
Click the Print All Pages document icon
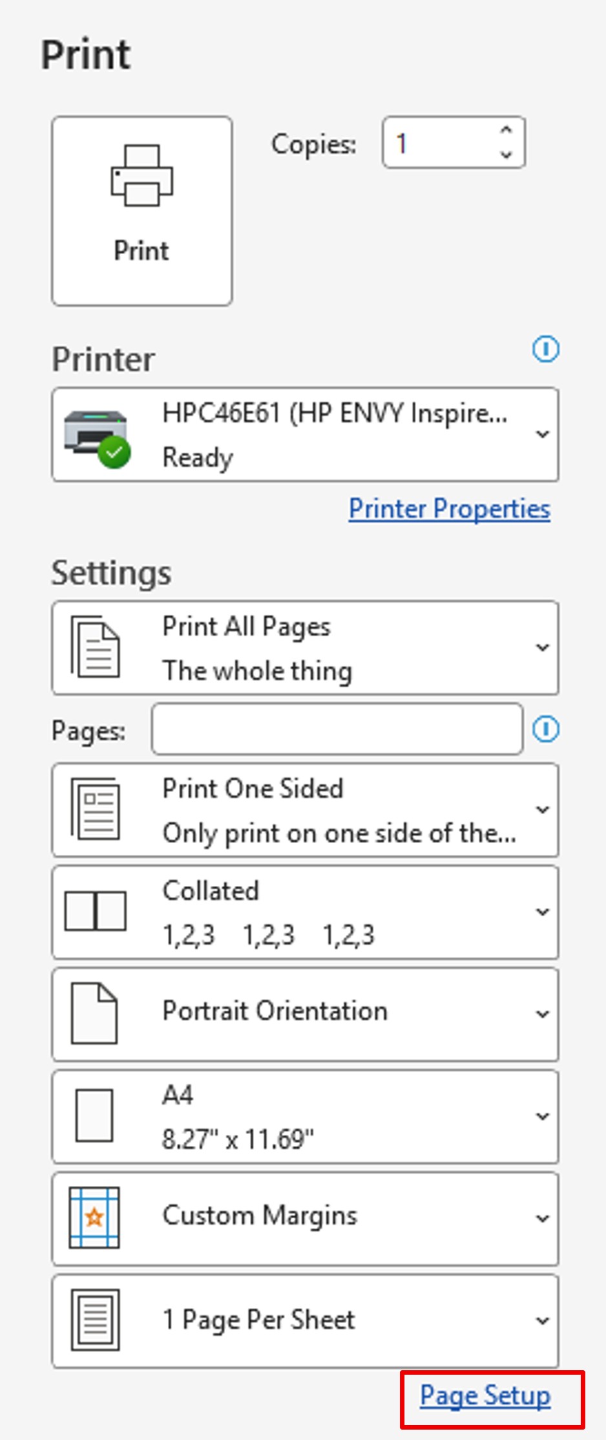96,647
